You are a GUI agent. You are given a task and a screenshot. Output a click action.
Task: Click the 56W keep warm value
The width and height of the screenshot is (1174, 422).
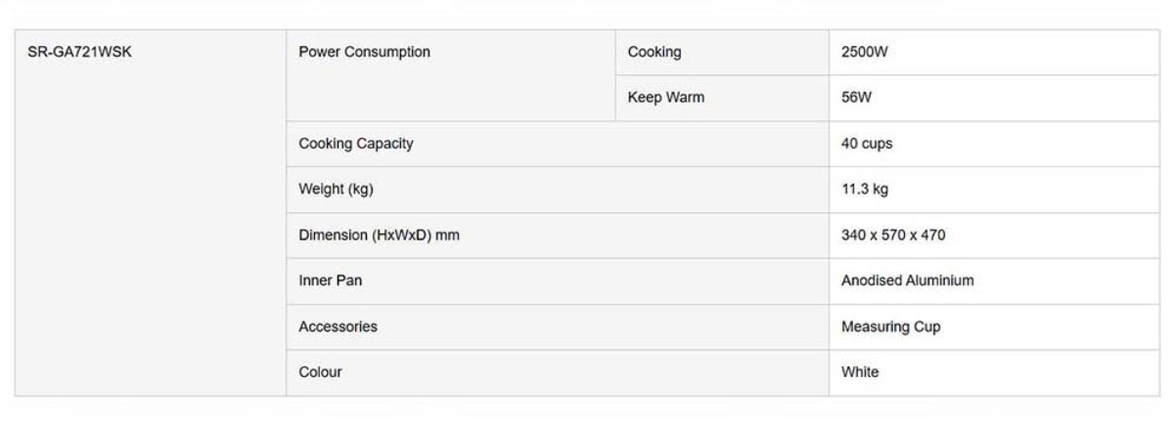[x=856, y=99]
